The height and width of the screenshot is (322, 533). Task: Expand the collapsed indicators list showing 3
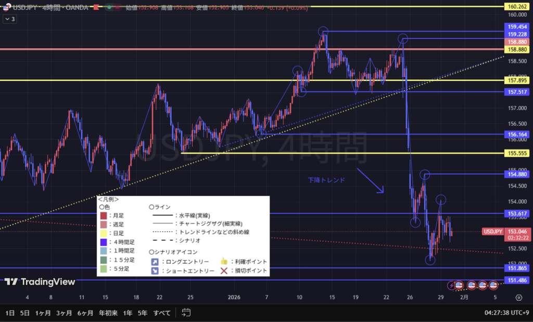click(x=10, y=19)
